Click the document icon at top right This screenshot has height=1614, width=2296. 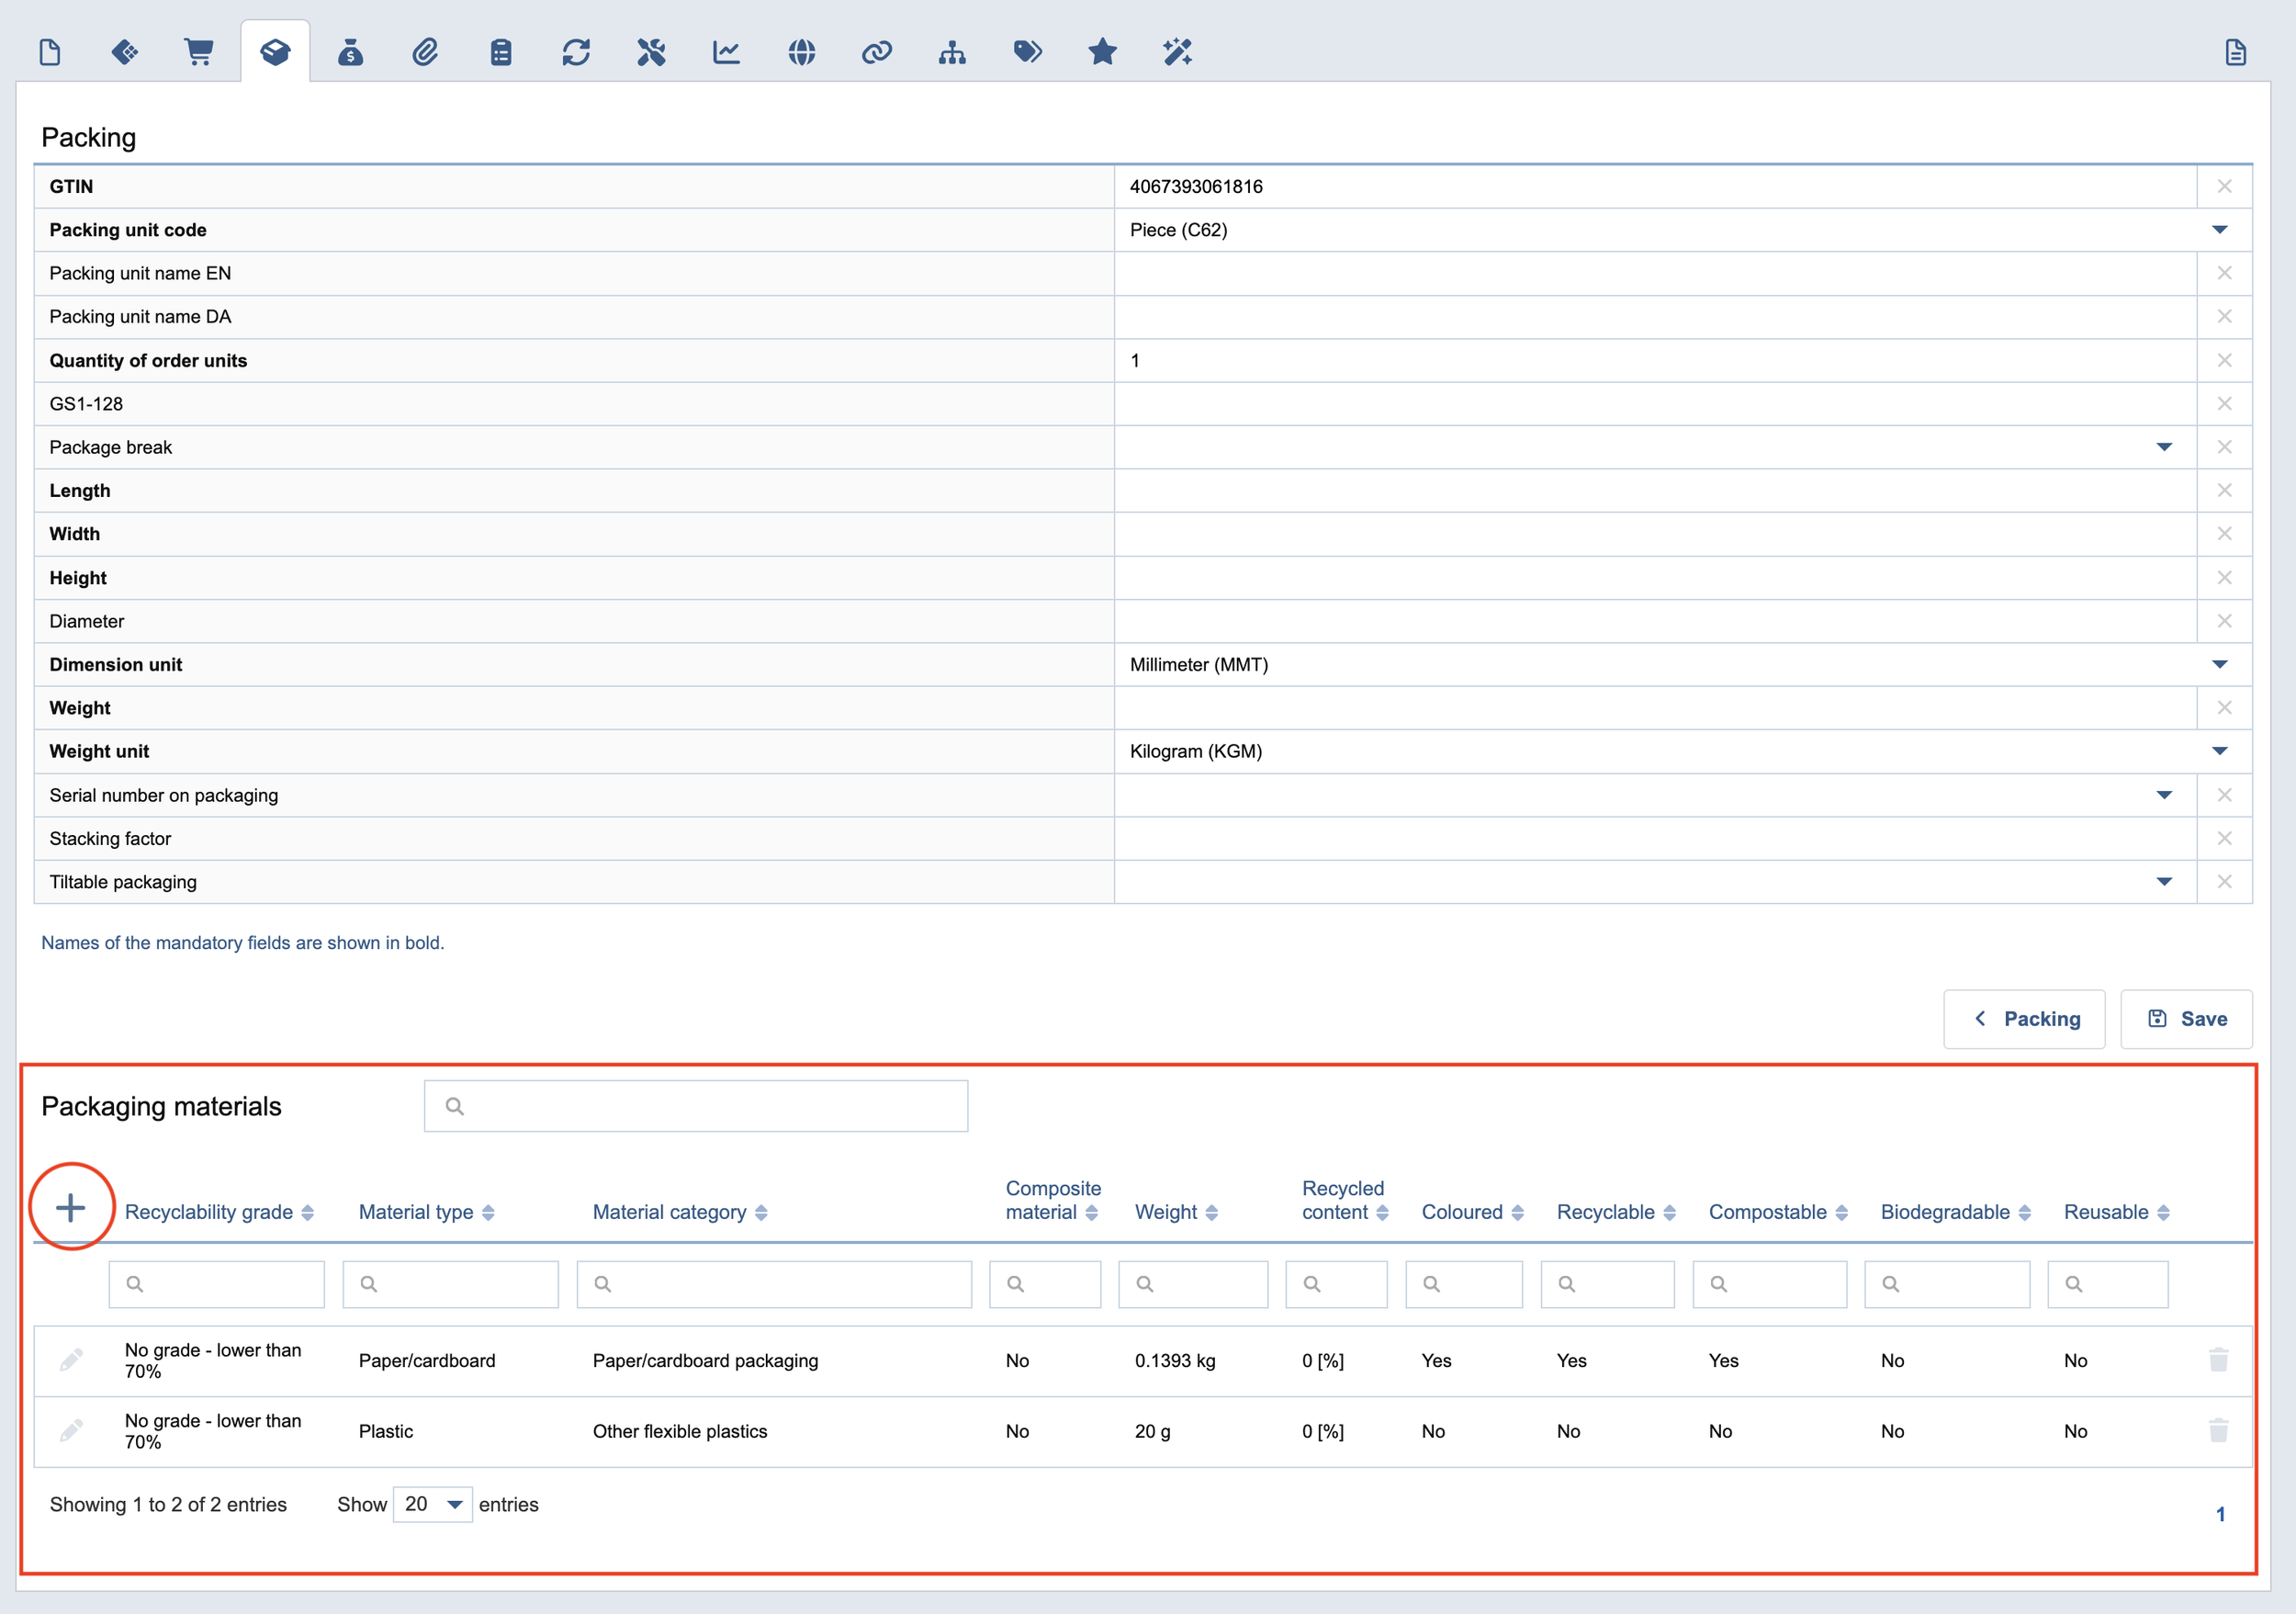click(x=2236, y=52)
